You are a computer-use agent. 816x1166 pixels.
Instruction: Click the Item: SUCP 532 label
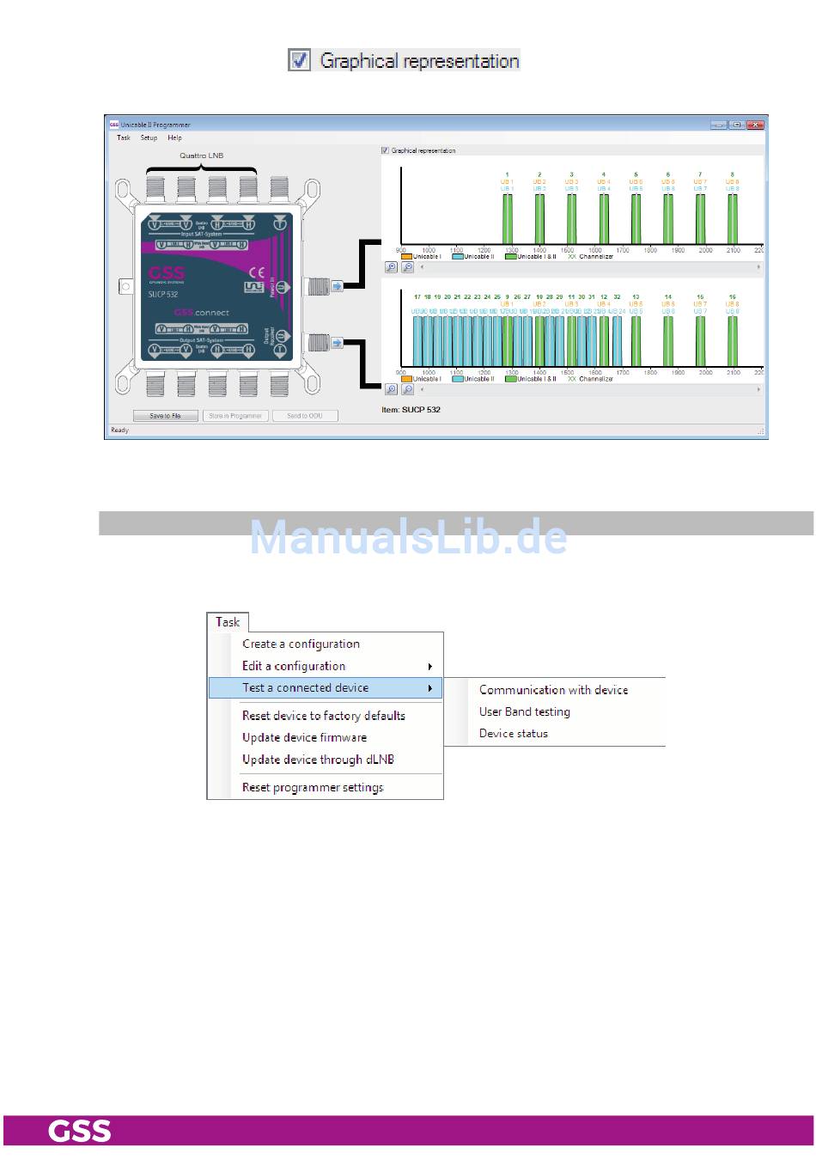click(411, 410)
